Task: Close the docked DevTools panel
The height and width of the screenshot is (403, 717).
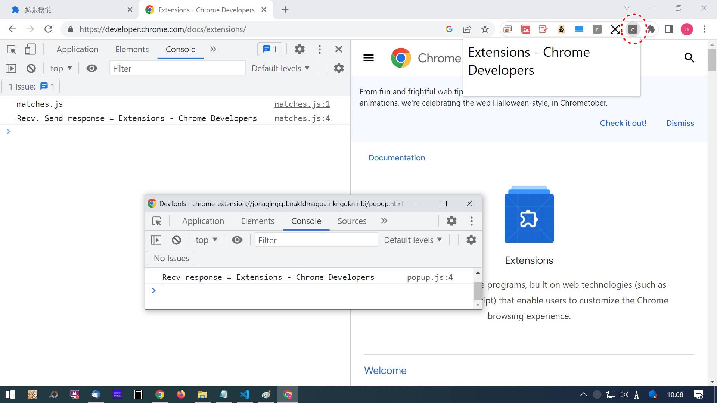Action: pyautogui.click(x=339, y=49)
